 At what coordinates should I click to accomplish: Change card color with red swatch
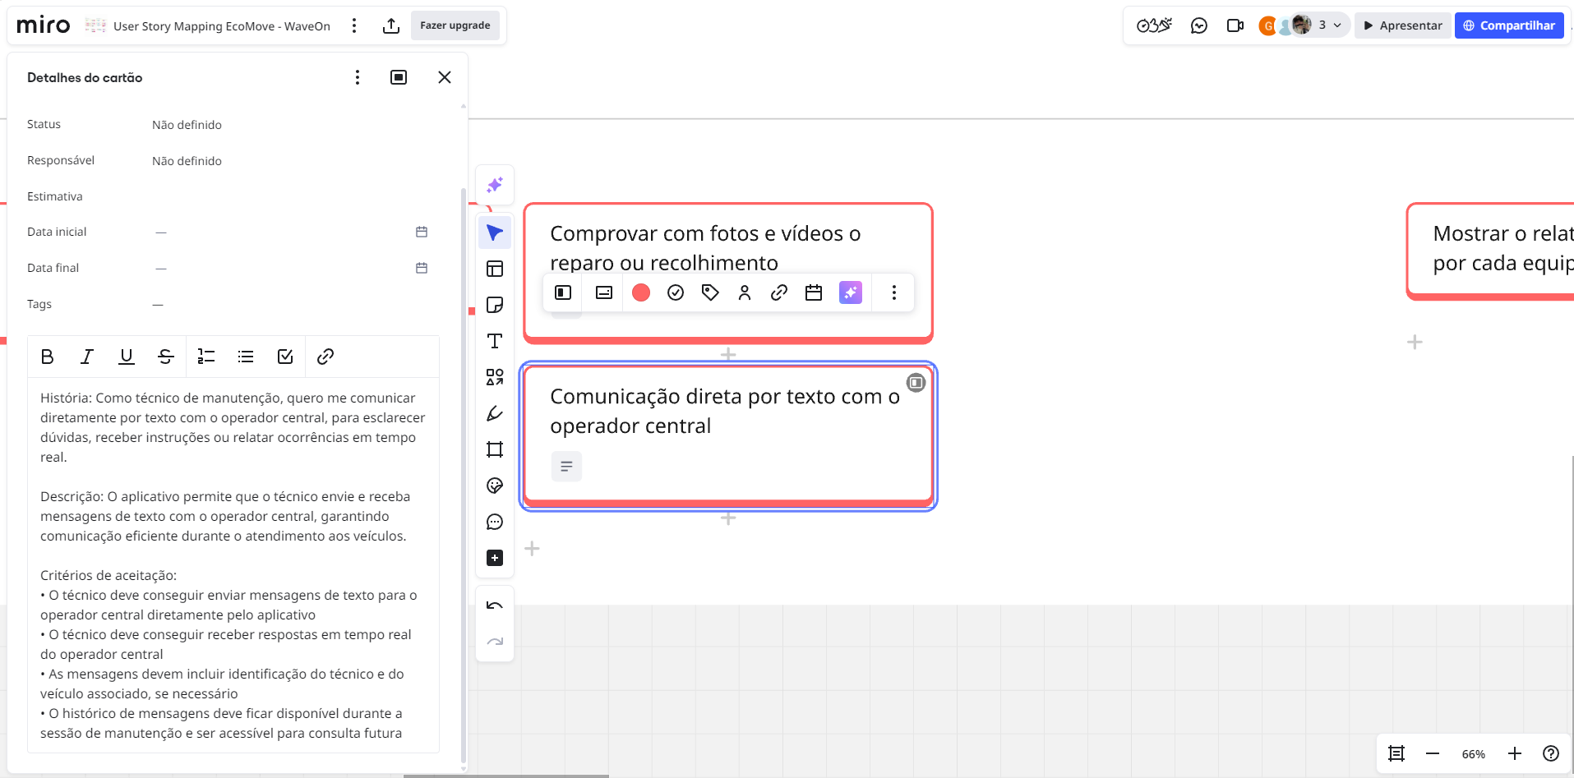(x=641, y=292)
